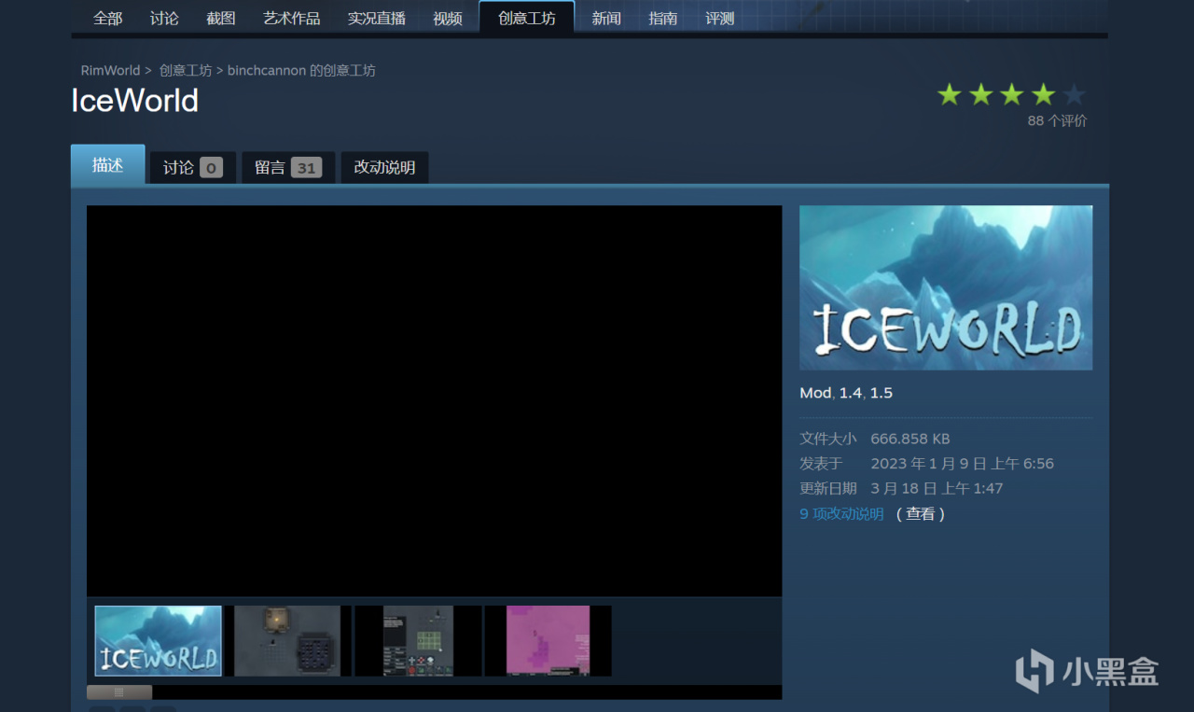Select the third thumbnail with green grid
The width and height of the screenshot is (1194, 712).
point(418,641)
